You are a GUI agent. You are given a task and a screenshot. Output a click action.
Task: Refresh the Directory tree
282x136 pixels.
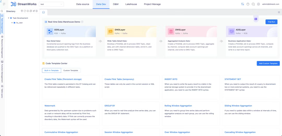click(x=25, y=11)
